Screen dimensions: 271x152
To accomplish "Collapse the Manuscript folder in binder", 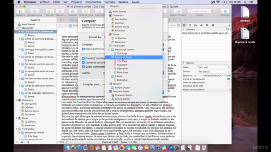I will pos(17,28).
